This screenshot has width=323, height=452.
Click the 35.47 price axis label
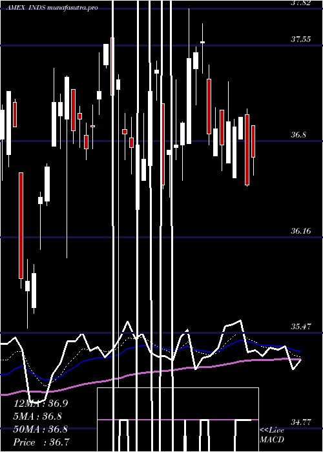coord(301,327)
